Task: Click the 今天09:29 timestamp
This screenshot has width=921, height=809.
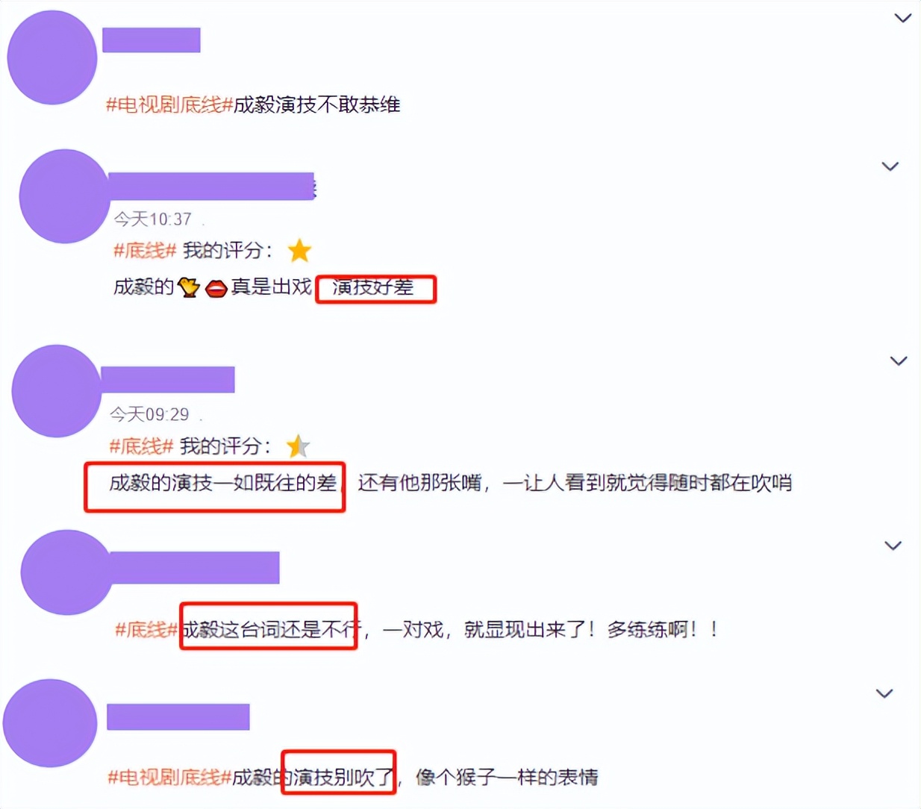Action: [149, 414]
